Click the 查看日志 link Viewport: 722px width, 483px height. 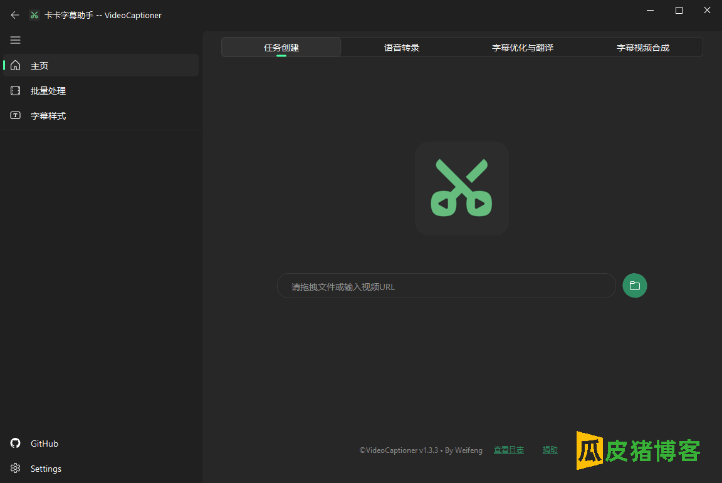[x=509, y=450]
